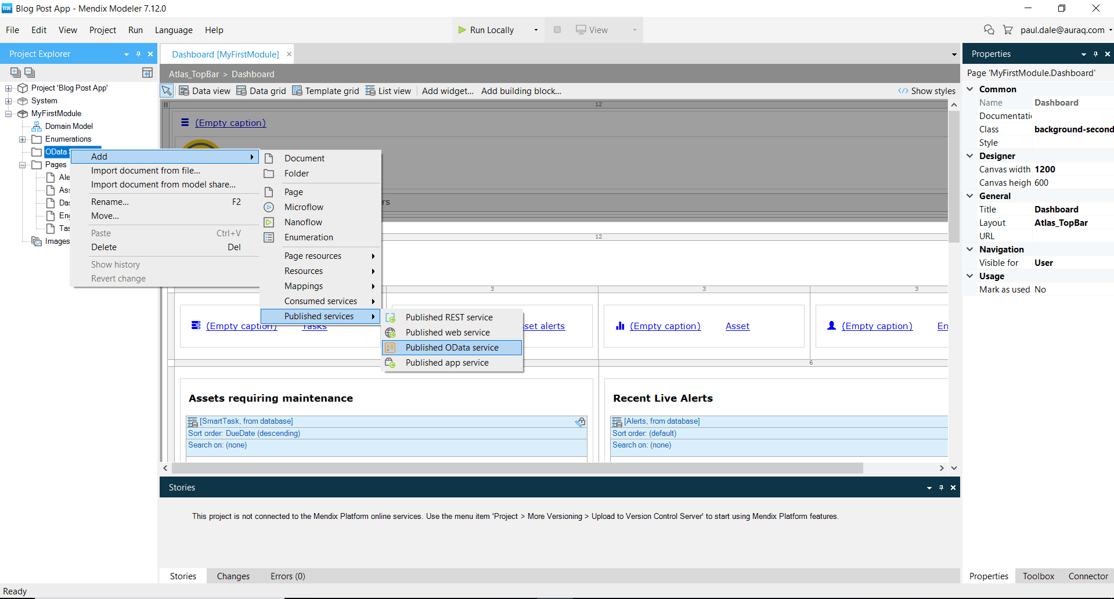The height and width of the screenshot is (599, 1114).
Task: Open the feedback chat bubble icon
Action: click(989, 30)
